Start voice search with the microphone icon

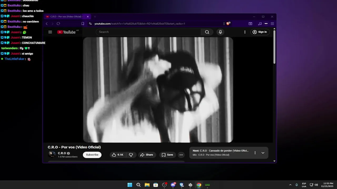pos(220,32)
